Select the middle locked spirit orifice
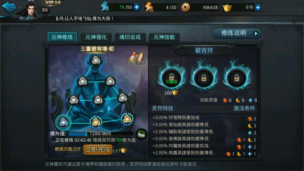Image resolution: width=304 pixels, height=171 pixels. (x=204, y=78)
